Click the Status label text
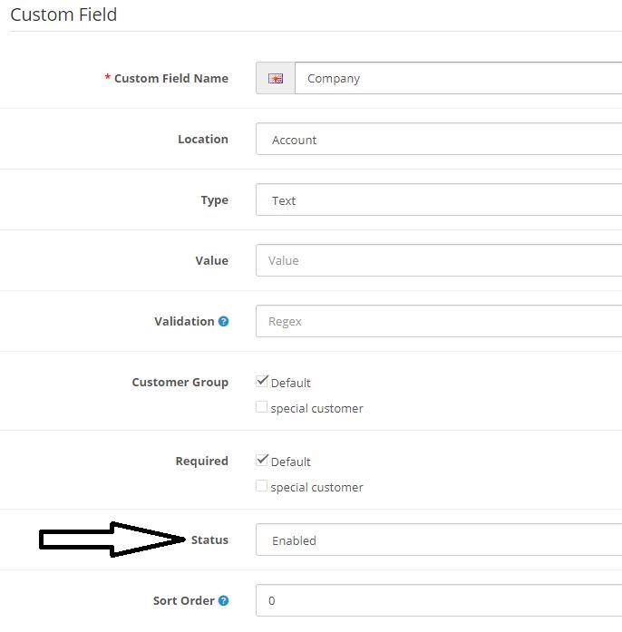Screen dimensions: 622x632 pyautogui.click(x=209, y=540)
